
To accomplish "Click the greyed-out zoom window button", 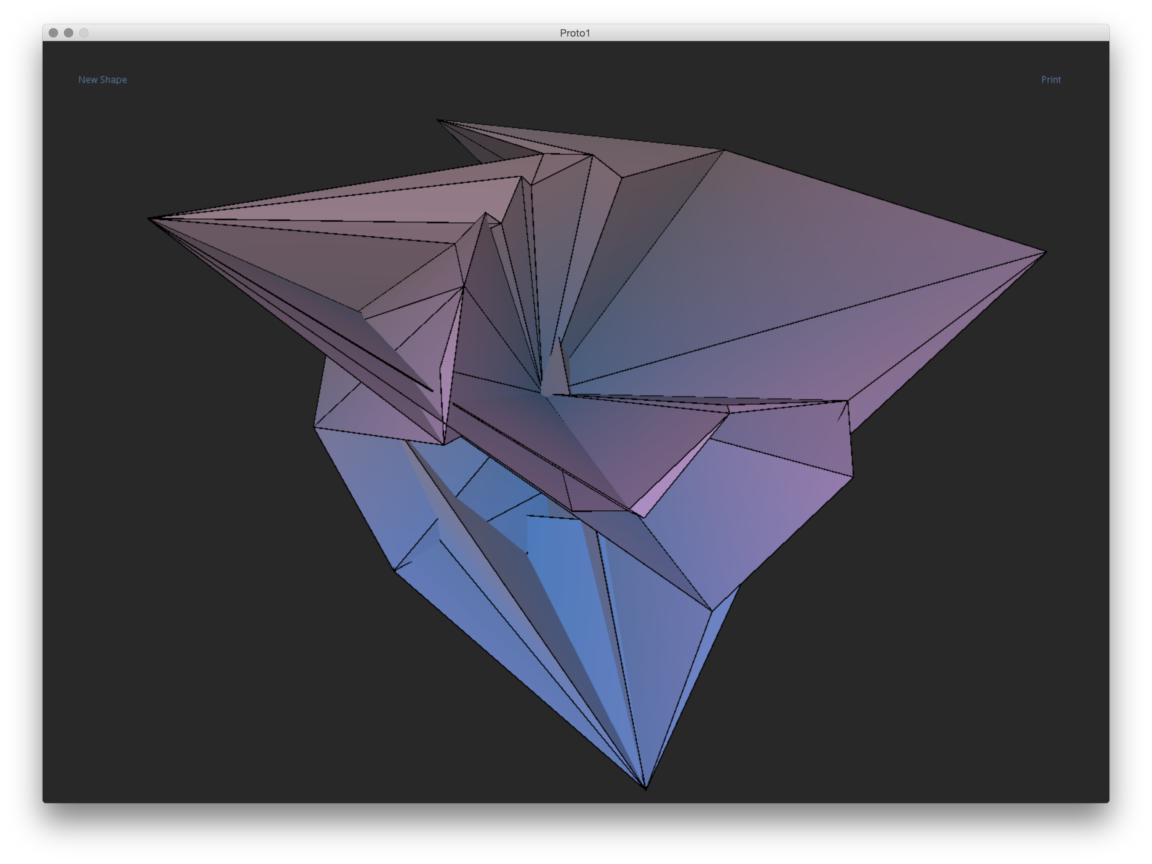I will click(84, 33).
